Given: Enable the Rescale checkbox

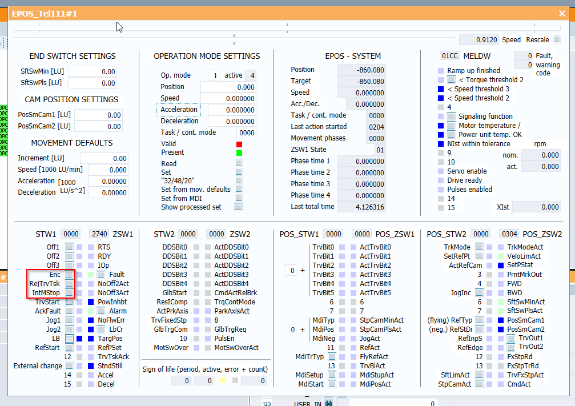Looking at the screenshot, I should tap(557, 39).
